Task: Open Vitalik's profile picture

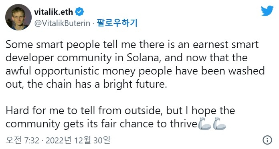Action: (x=18, y=17)
